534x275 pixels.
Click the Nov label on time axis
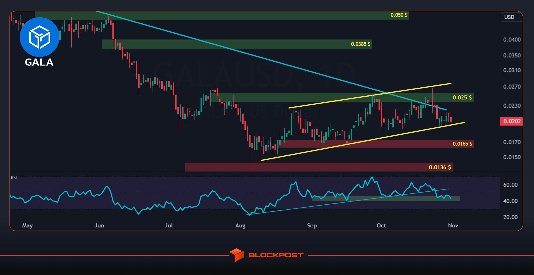(x=453, y=226)
